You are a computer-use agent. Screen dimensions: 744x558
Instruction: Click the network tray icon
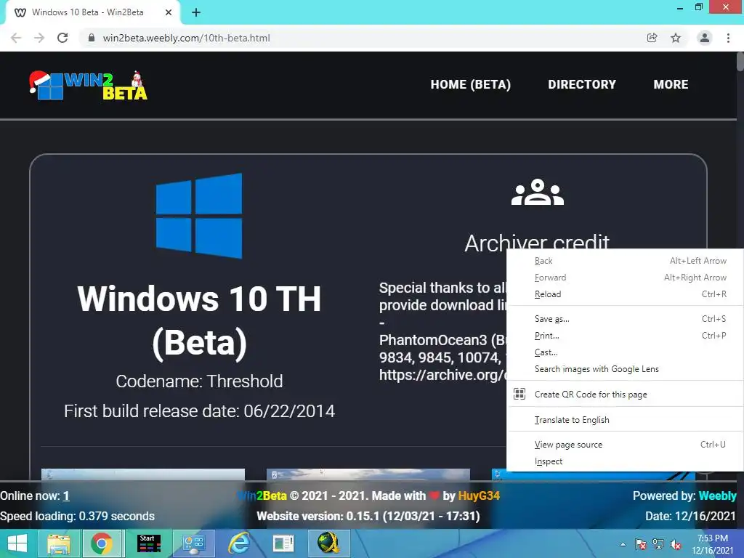tap(658, 544)
